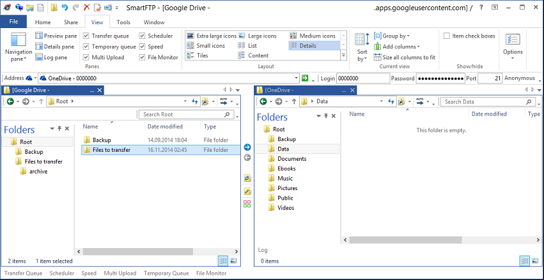
Task: Click the red X delete icon in title bar
Action: click(x=87, y=7)
